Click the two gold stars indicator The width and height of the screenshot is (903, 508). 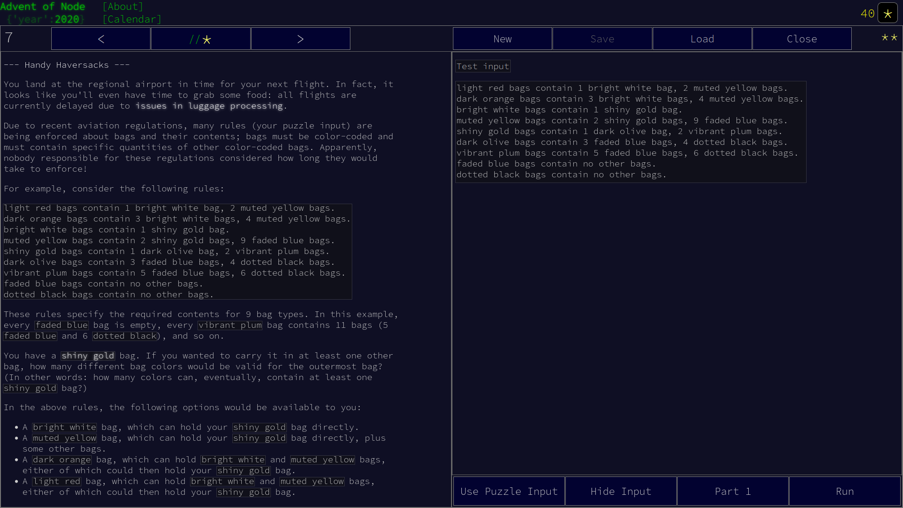[889, 38]
